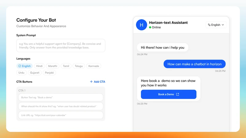Click the Horizon-text Assistant title
Screen dimensions: 246x138
pyautogui.click(x=168, y=22)
